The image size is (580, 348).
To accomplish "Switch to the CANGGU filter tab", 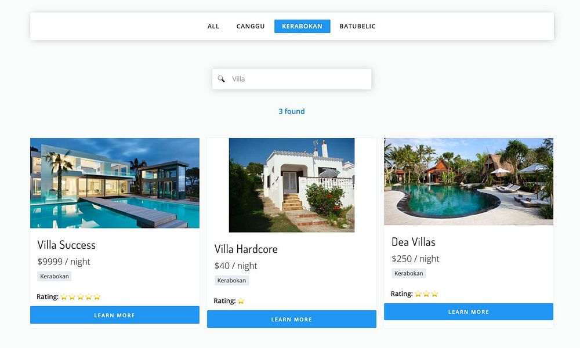I will pos(251,26).
